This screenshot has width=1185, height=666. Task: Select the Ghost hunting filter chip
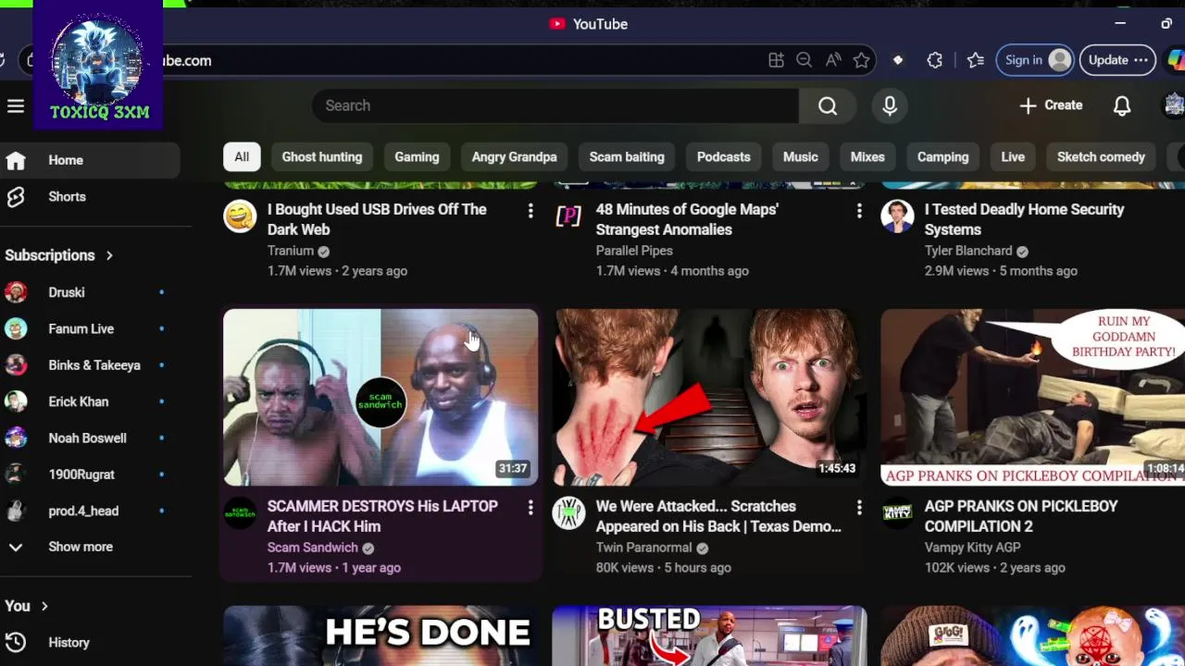[x=322, y=156]
